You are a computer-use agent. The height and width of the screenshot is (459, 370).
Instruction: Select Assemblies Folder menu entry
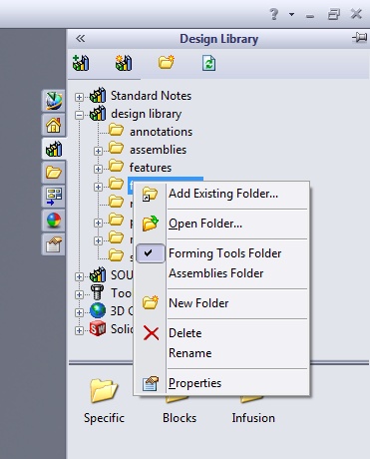(221, 273)
